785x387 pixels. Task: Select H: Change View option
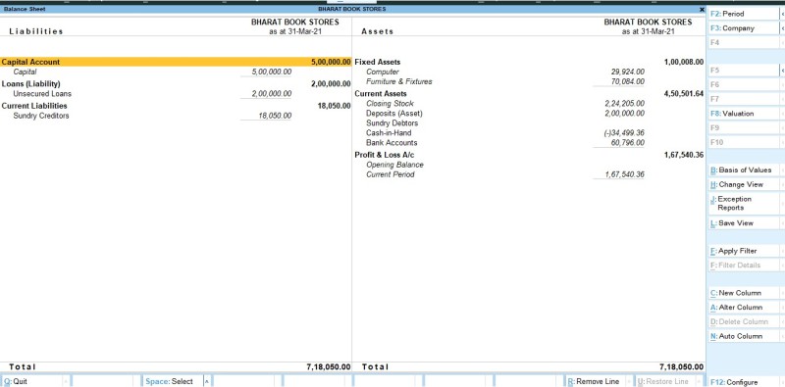744,184
